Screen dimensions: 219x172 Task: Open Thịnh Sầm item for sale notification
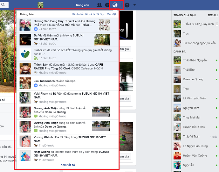(67, 69)
